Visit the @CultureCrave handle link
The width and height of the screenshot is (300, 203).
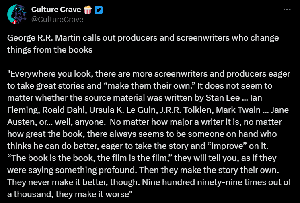click(x=57, y=20)
